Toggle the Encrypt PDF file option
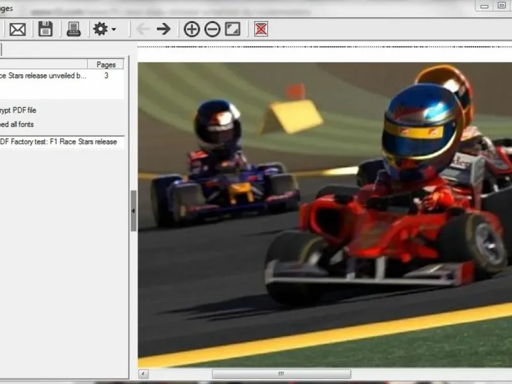 tap(19, 110)
